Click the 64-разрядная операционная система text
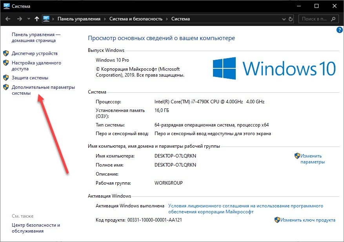344x242 pixels. pos(211,125)
